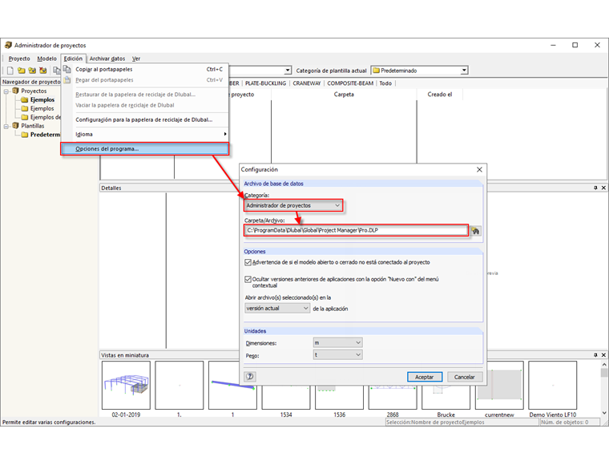This screenshot has width=609, height=465.
Task: Click the Plantillas root node icon
Action: pos(15,126)
